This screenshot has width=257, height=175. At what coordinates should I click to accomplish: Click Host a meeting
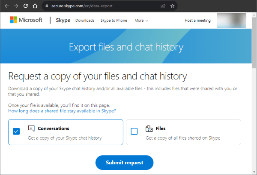pos(197,20)
